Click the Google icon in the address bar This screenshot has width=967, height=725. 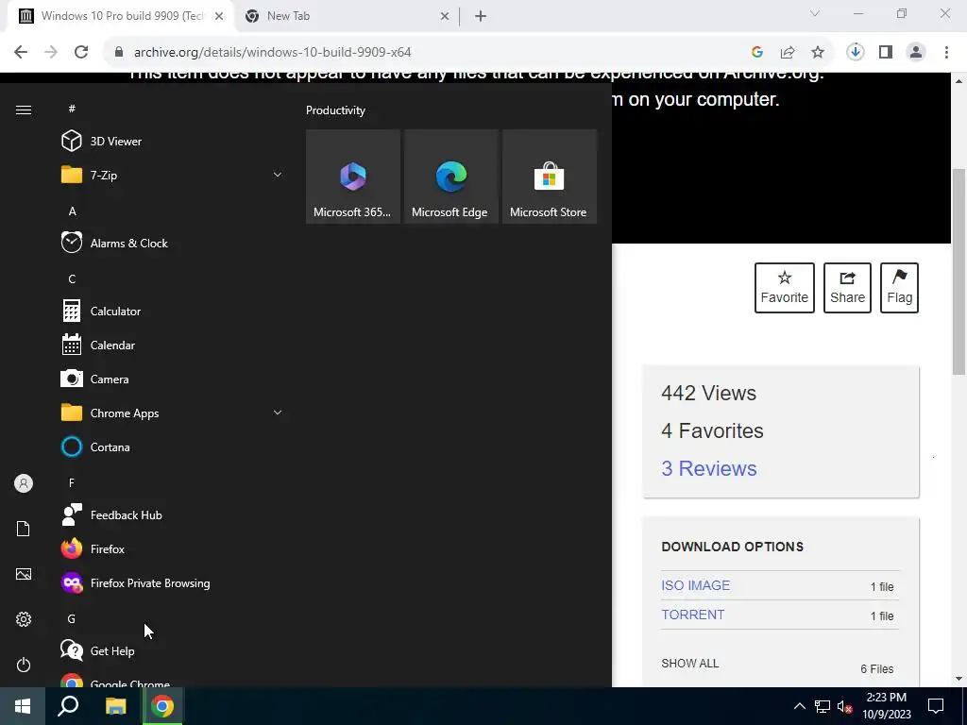point(757,53)
